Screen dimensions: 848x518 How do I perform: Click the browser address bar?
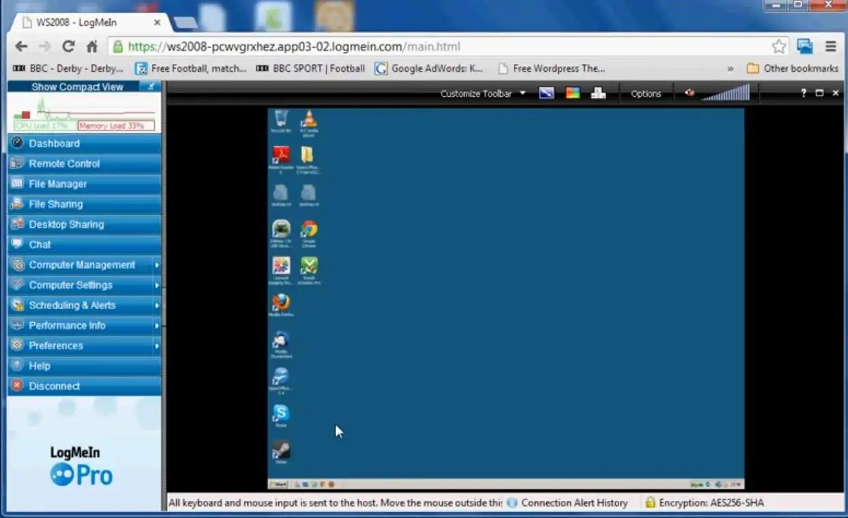[448, 46]
